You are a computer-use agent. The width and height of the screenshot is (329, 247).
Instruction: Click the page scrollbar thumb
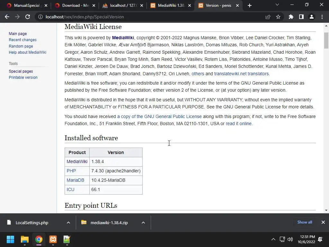326,41
